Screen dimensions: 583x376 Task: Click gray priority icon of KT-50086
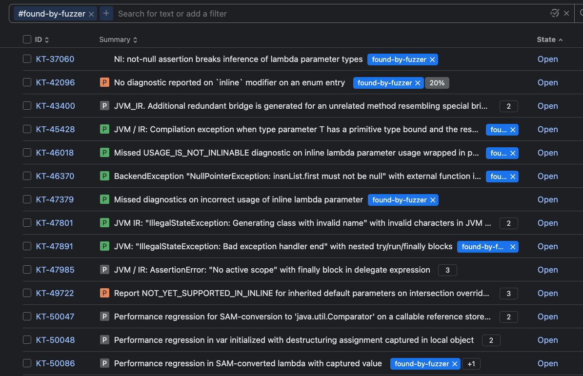(x=104, y=363)
